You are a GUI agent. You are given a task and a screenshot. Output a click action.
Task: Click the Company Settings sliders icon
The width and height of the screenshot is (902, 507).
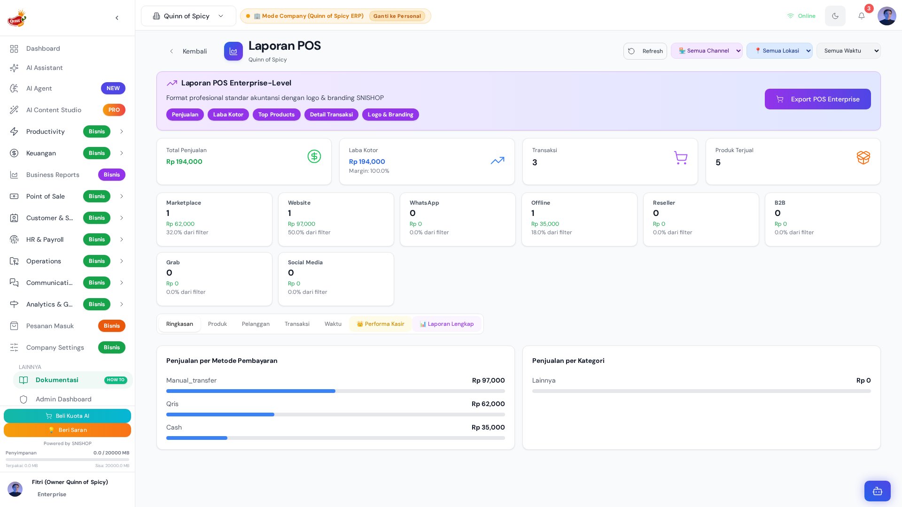(x=14, y=347)
